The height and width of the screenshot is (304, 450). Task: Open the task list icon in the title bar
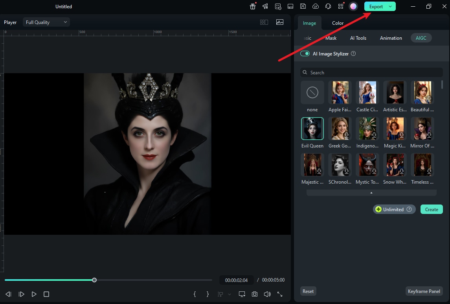pos(278,6)
